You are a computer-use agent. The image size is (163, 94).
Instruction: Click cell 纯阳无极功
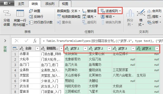76,86
